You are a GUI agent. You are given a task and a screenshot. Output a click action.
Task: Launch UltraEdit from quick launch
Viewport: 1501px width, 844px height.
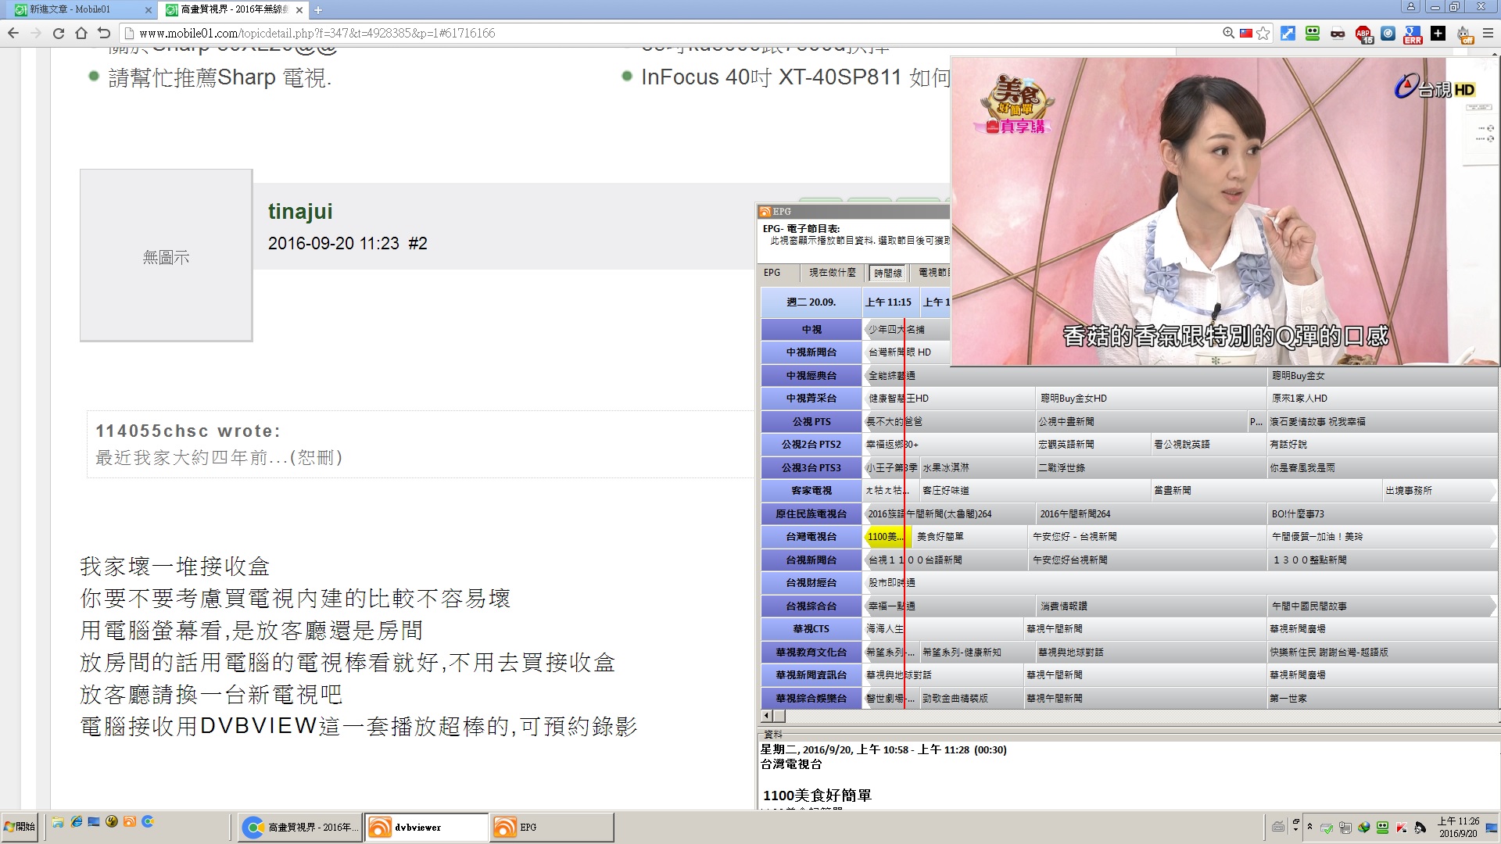(112, 822)
